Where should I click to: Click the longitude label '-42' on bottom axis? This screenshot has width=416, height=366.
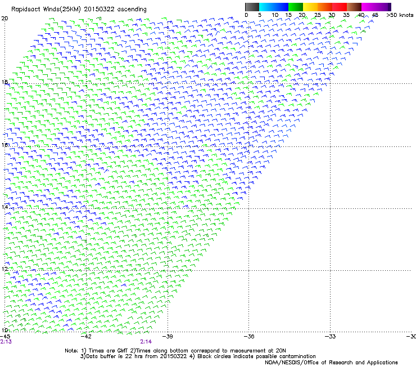(x=86, y=336)
